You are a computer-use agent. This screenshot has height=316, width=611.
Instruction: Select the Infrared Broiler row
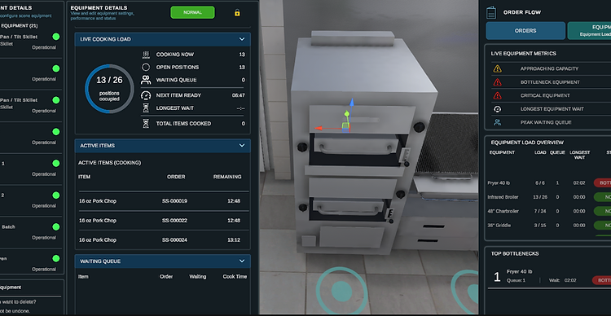tap(549, 197)
